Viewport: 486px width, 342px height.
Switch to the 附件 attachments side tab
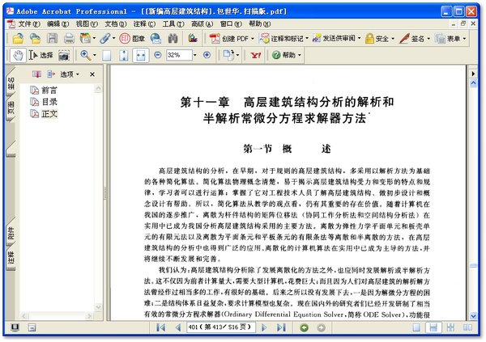(11, 234)
